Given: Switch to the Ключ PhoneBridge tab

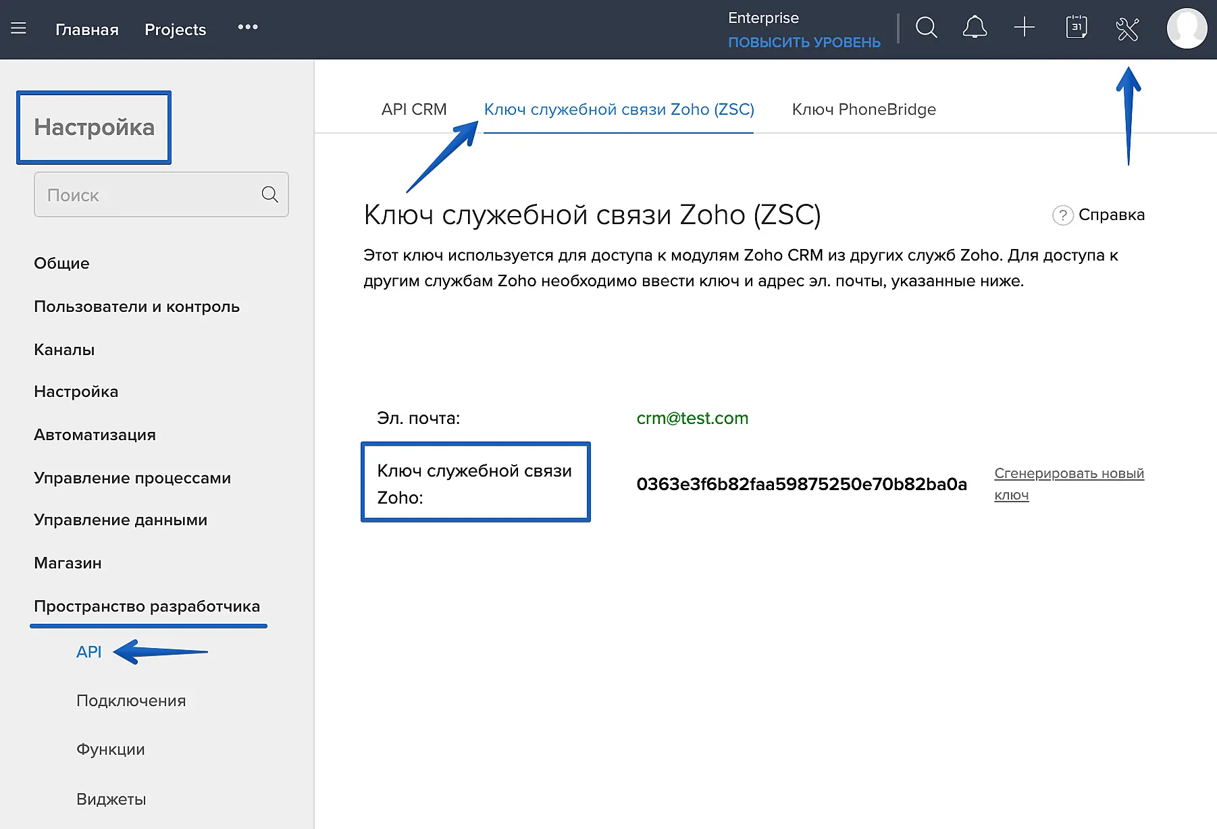Looking at the screenshot, I should (863, 109).
